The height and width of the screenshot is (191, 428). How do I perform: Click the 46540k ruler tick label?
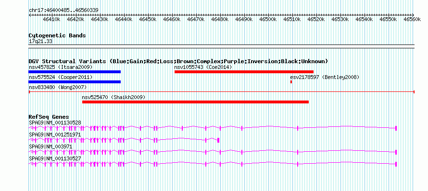pyautogui.click(x=364, y=20)
